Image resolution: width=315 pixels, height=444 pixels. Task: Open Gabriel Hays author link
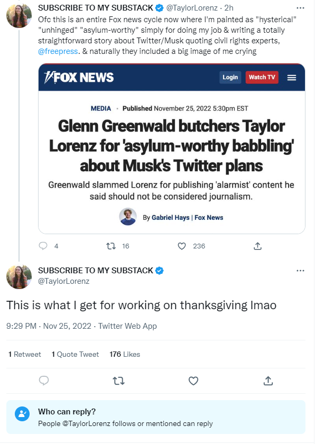click(170, 217)
